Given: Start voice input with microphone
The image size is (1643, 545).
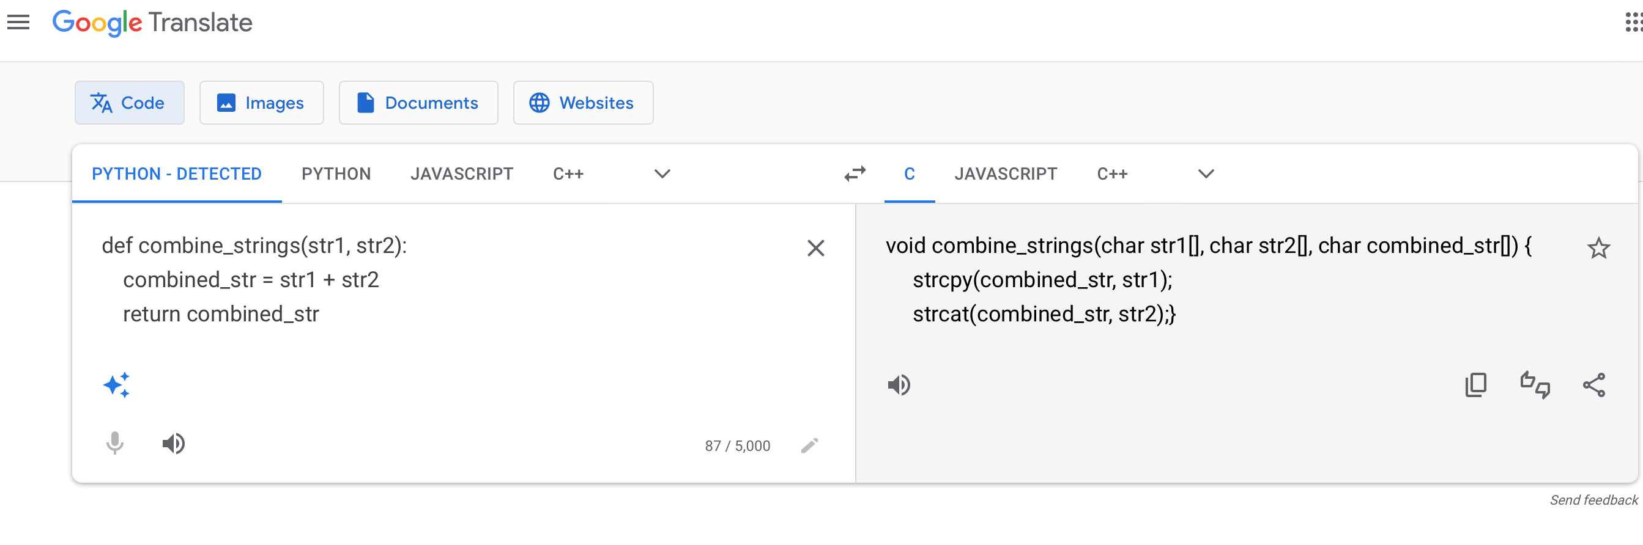Looking at the screenshot, I should tap(115, 443).
